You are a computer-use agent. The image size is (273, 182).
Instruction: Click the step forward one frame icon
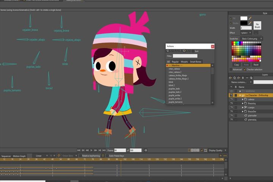[96, 150]
